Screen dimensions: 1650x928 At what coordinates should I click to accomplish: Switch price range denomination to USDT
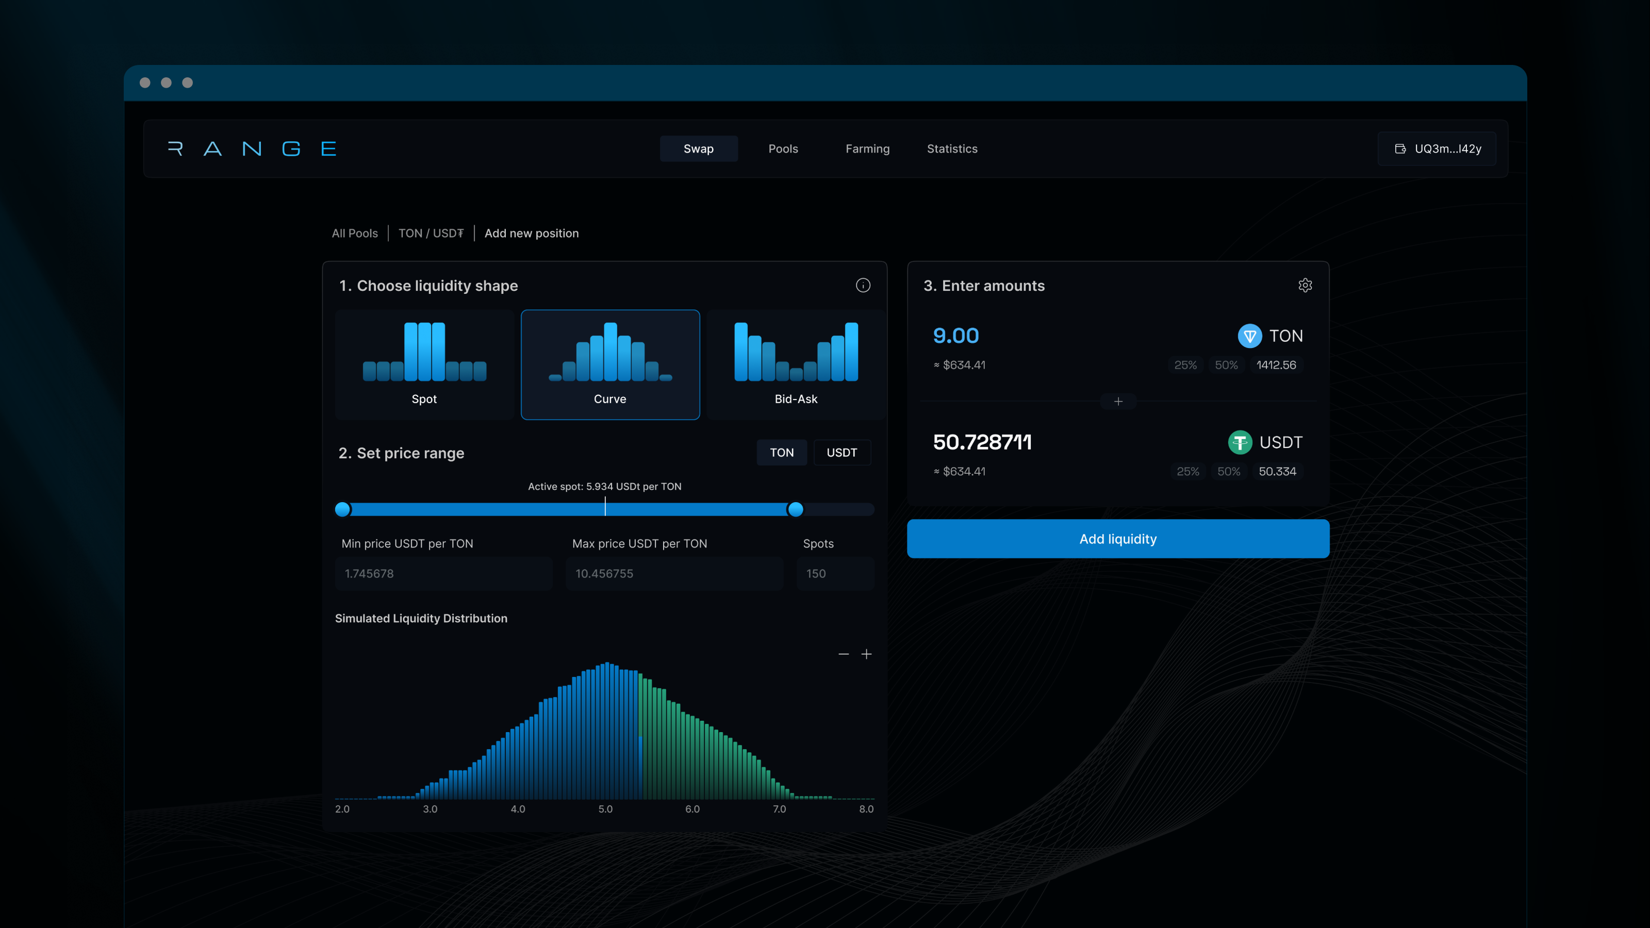point(841,452)
